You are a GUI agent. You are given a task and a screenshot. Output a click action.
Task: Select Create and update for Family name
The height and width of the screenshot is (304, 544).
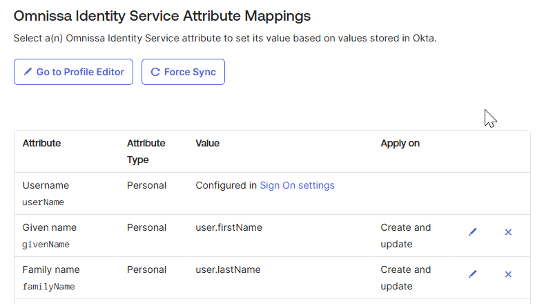(x=405, y=278)
